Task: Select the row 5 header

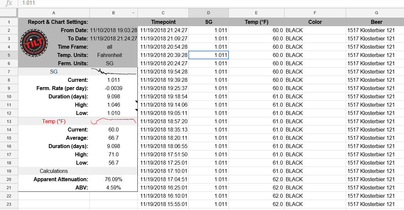Action: pyautogui.click(x=9, y=55)
